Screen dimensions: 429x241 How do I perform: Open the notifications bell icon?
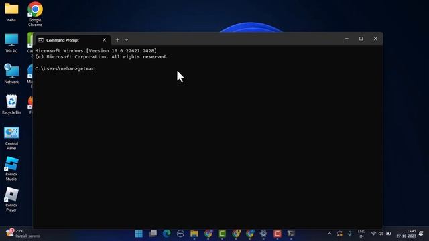tap(421, 234)
